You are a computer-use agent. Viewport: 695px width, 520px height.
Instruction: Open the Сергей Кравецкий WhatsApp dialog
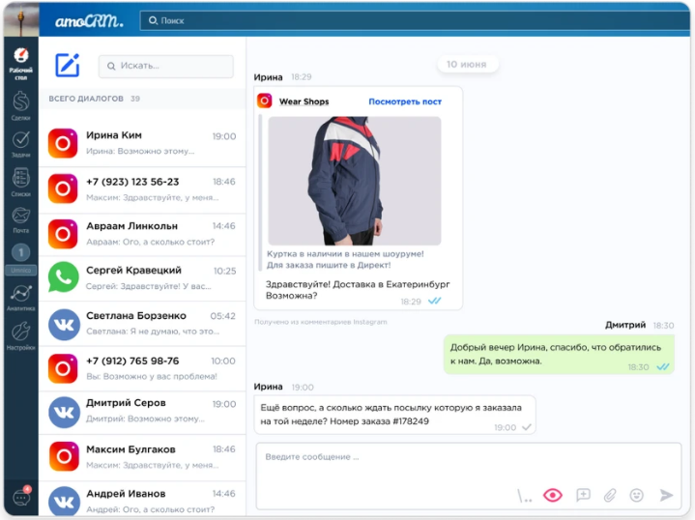click(142, 278)
